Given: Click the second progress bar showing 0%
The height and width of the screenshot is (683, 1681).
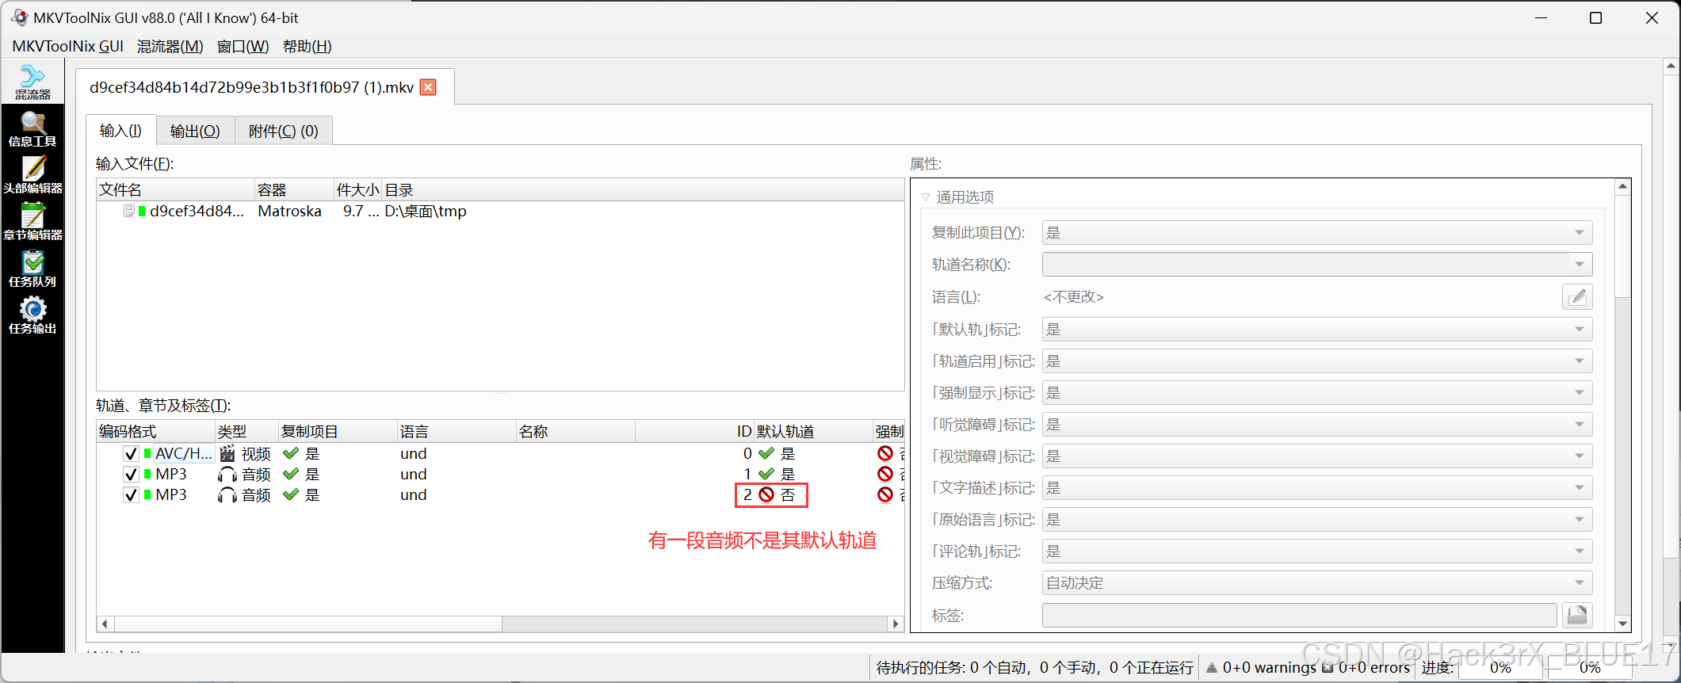Looking at the screenshot, I should pos(1590,668).
